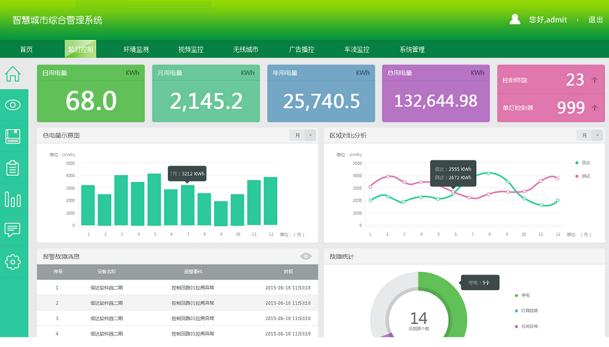Open the gear settings sidebar icon
This screenshot has width=609, height=347.
(x=13, y=262)
